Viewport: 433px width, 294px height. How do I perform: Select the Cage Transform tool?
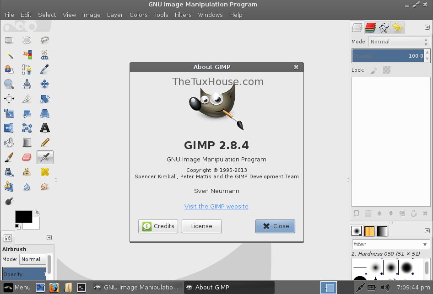27,128
